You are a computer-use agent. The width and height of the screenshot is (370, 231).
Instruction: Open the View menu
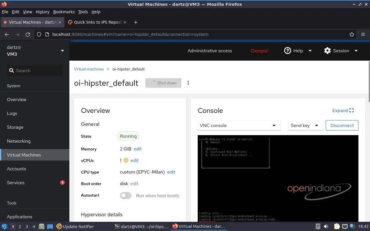click(x=27, y=12)
